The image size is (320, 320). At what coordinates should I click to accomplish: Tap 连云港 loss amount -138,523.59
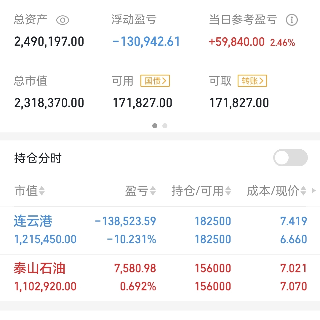point(126,221)
